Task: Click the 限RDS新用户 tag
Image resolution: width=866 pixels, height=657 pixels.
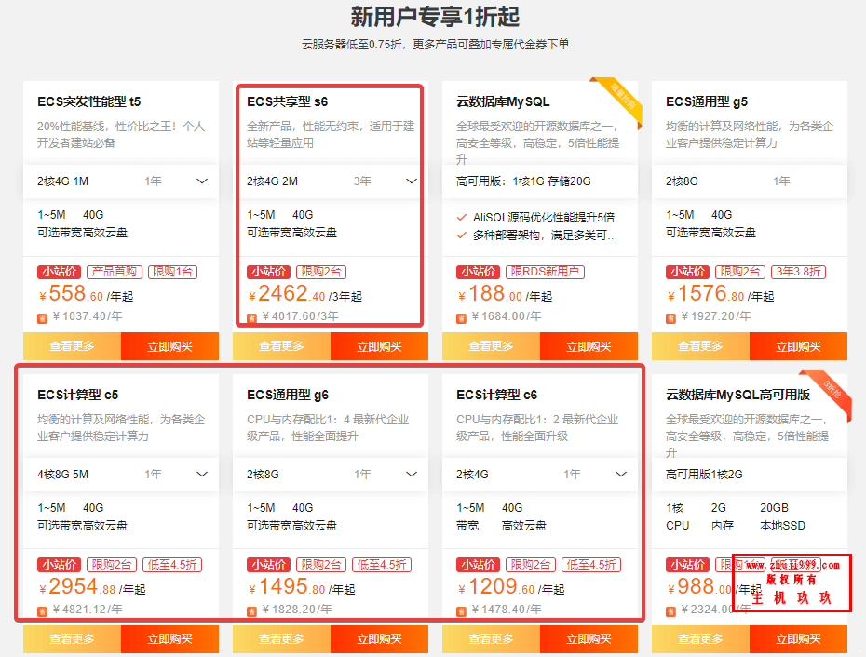Action: [545, 272]
